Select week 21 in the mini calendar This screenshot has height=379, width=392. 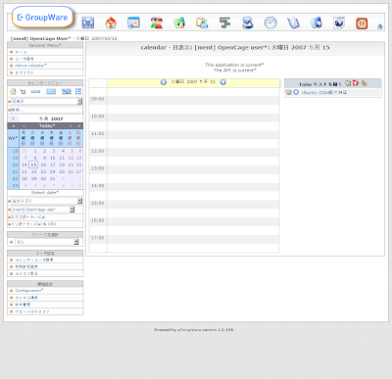pyautogui.click(x=15, y=171)
